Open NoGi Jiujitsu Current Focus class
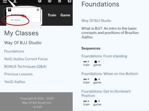 coord(26,59)
